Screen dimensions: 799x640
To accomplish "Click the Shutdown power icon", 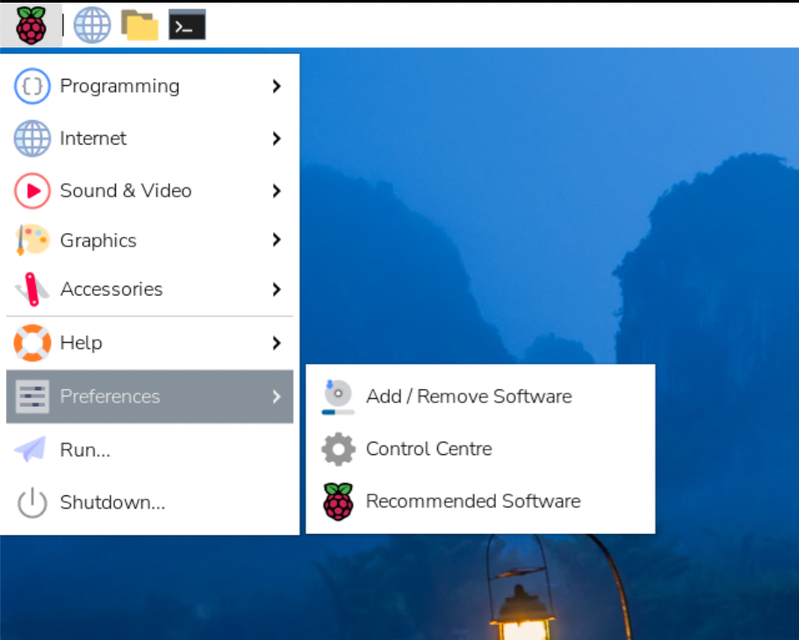I will pos(32,503).
